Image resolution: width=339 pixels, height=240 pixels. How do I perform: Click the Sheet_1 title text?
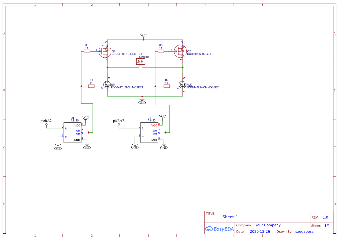[230, 217]
